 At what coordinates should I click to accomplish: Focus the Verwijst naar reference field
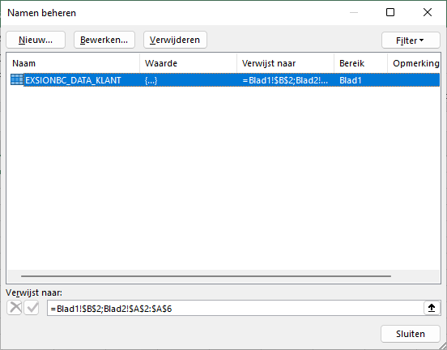236,308
